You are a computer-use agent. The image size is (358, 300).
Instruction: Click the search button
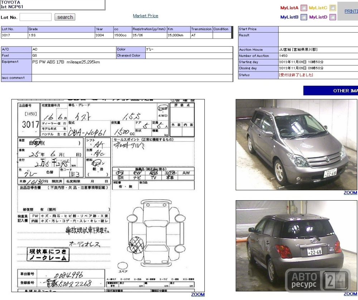65,17
